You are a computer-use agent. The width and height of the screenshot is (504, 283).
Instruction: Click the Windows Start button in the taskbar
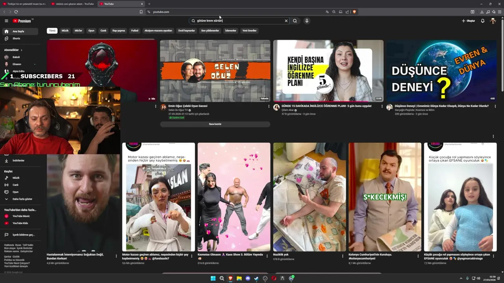213,278
